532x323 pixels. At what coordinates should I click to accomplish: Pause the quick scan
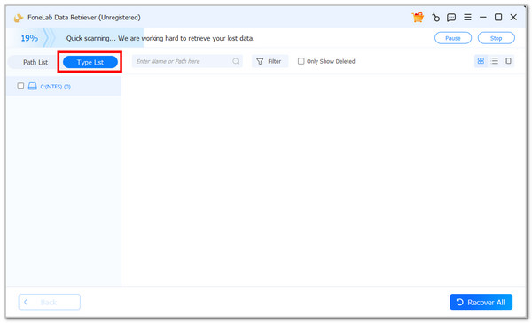[453, 38]
